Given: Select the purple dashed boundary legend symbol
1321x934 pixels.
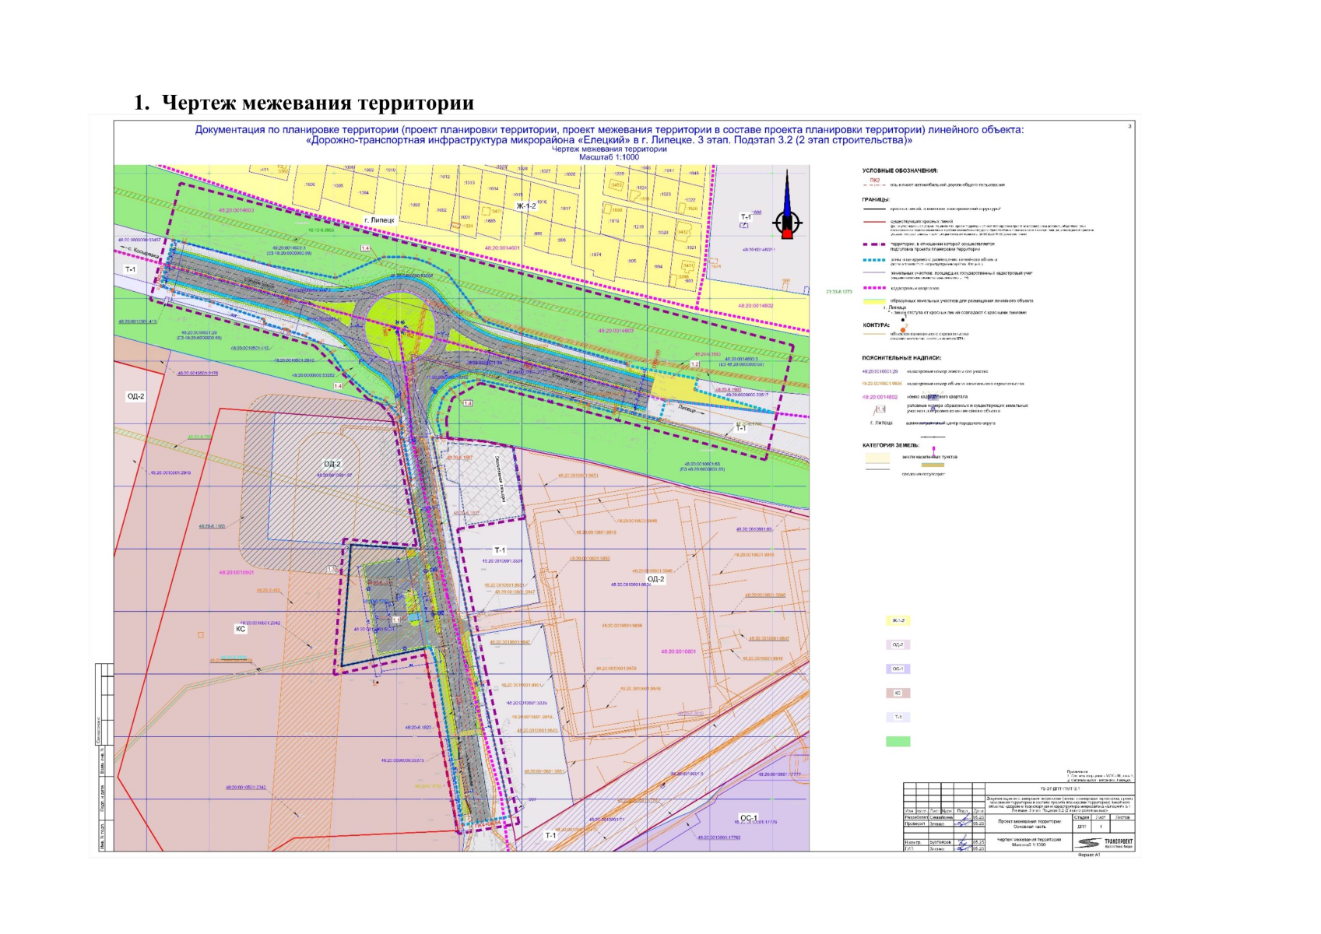Looking at the screenshot, I should [874, 245].
